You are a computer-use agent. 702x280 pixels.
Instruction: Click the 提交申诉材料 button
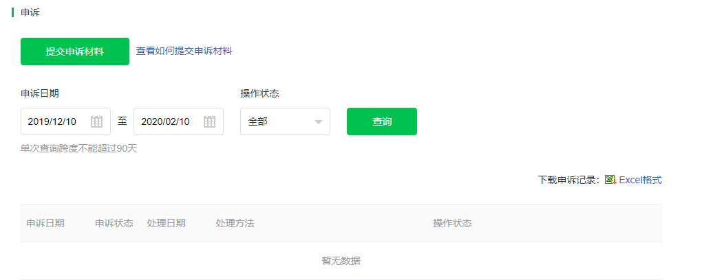75,51
